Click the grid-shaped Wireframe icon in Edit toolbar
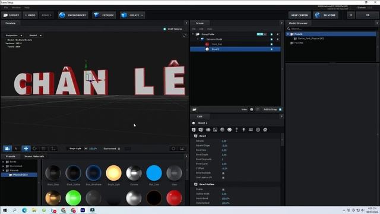This screenshot has height=214, width=380. click(251, 130)
